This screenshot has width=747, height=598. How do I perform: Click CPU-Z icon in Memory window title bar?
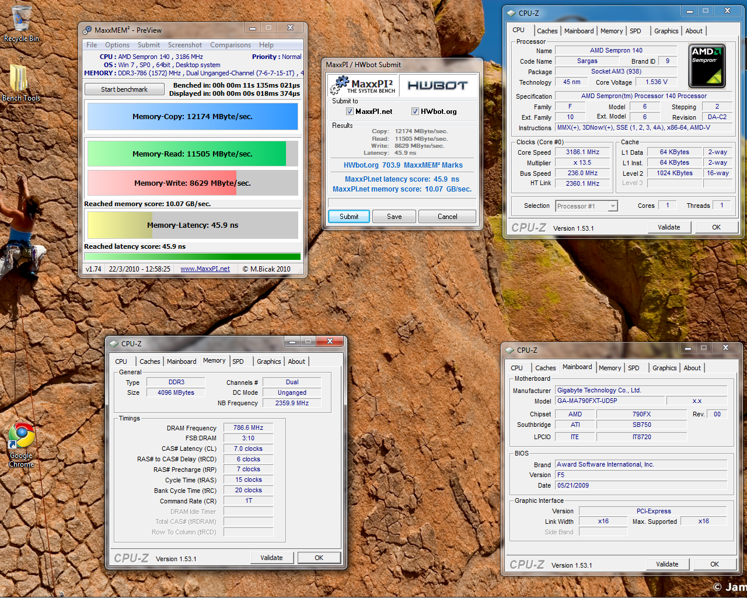click(x=114, y=344)
